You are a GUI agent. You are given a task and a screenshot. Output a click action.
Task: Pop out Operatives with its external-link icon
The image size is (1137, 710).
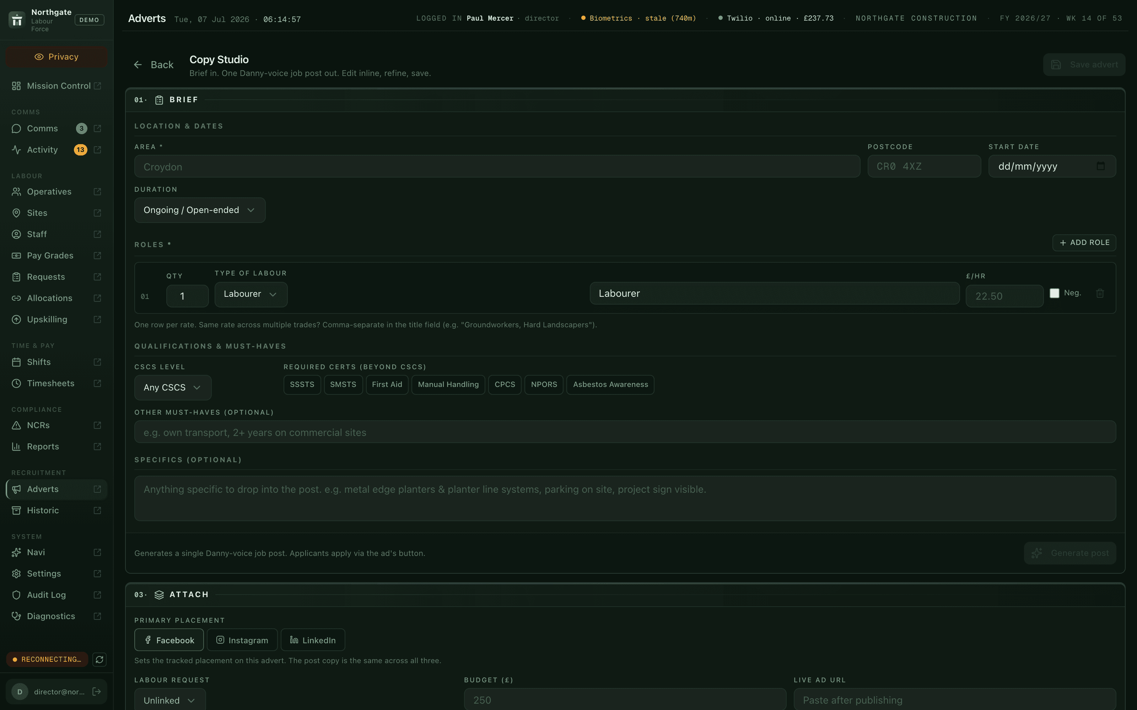[x=97, y=192]
